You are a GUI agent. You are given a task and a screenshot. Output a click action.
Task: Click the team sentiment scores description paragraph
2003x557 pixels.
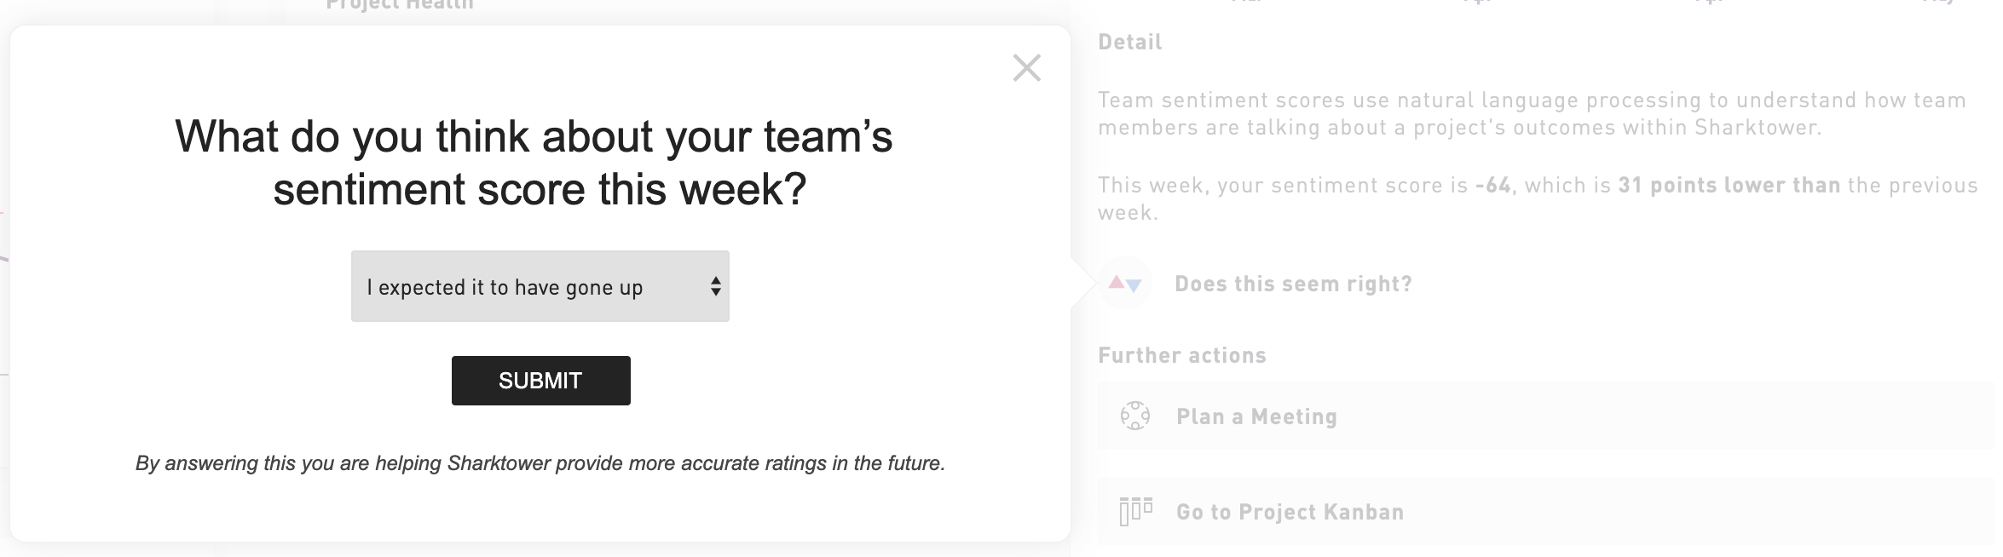coord(1532,113)
